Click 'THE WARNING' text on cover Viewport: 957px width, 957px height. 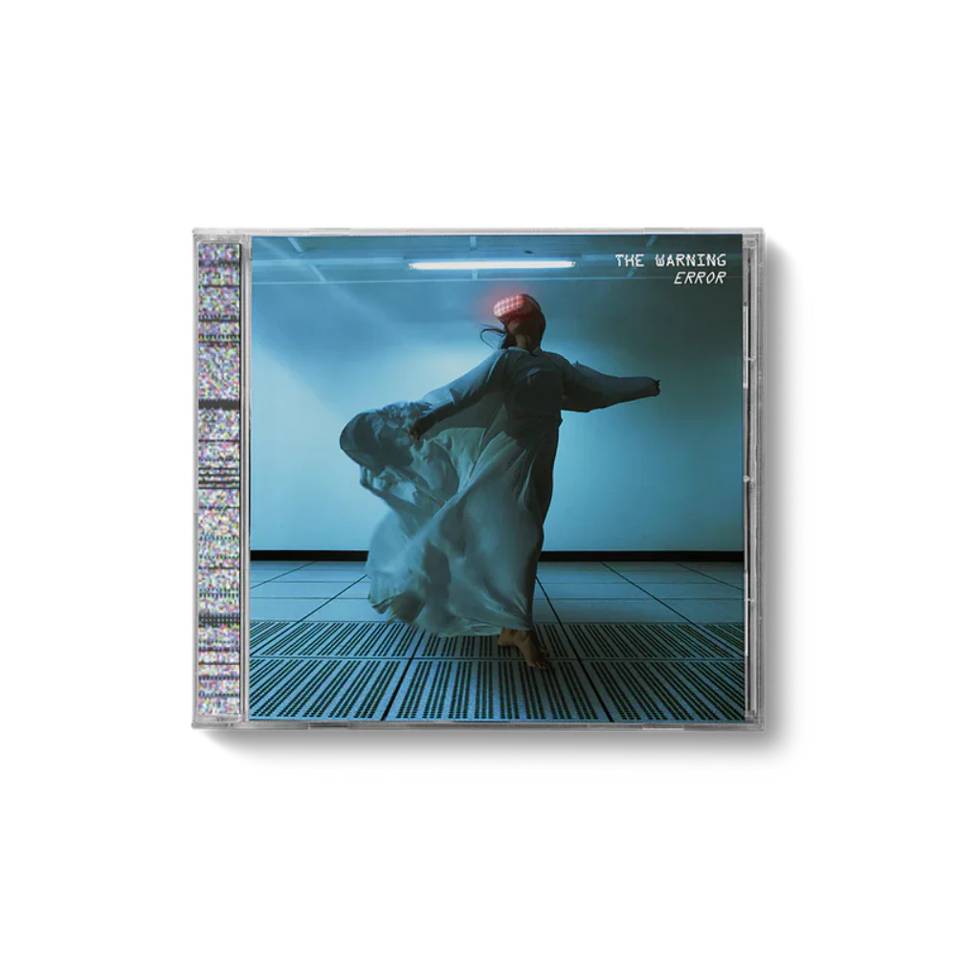[671, 260]
